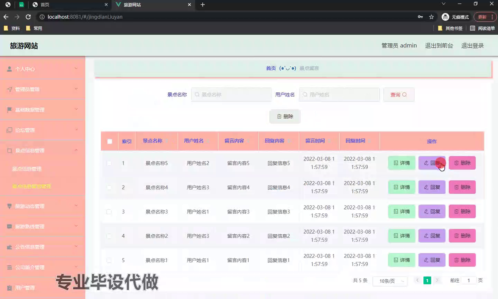Check the row 1 景点名称5 checkbox

pos(109,163)
